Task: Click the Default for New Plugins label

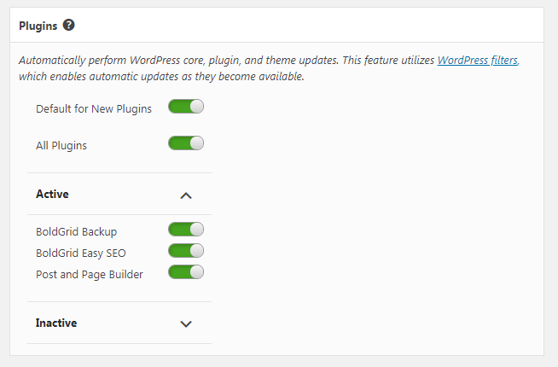Action: [94, 109]
